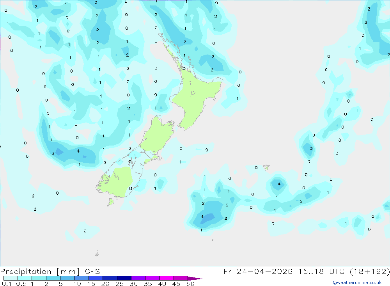Click the Chatham Islands east of New Zealand

coord(266,167)
